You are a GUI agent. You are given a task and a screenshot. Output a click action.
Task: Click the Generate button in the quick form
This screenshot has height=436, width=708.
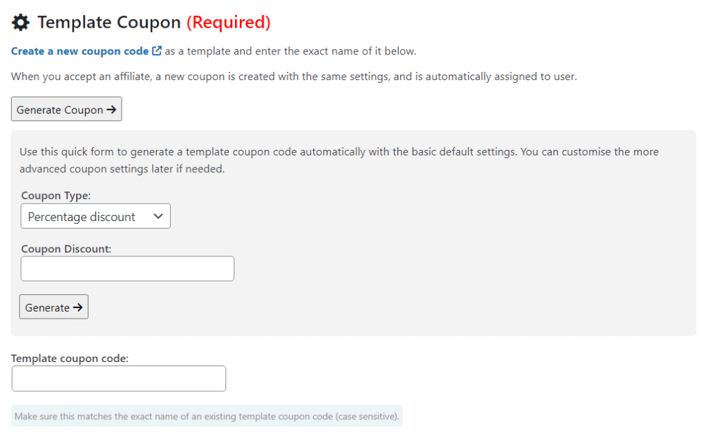pyautogui.click(x=54, y=307)
